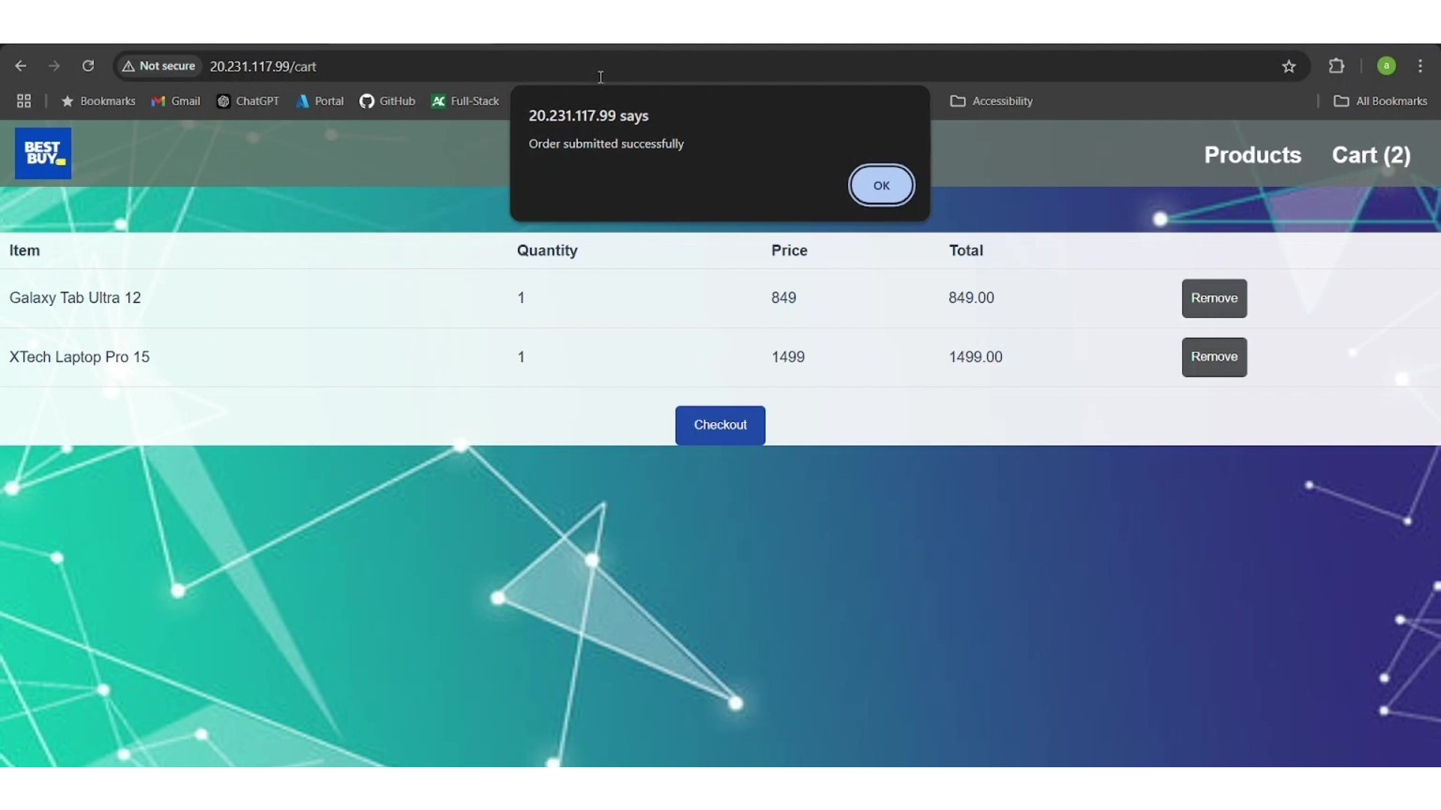Reload the cart page

(x=88, y=66)
